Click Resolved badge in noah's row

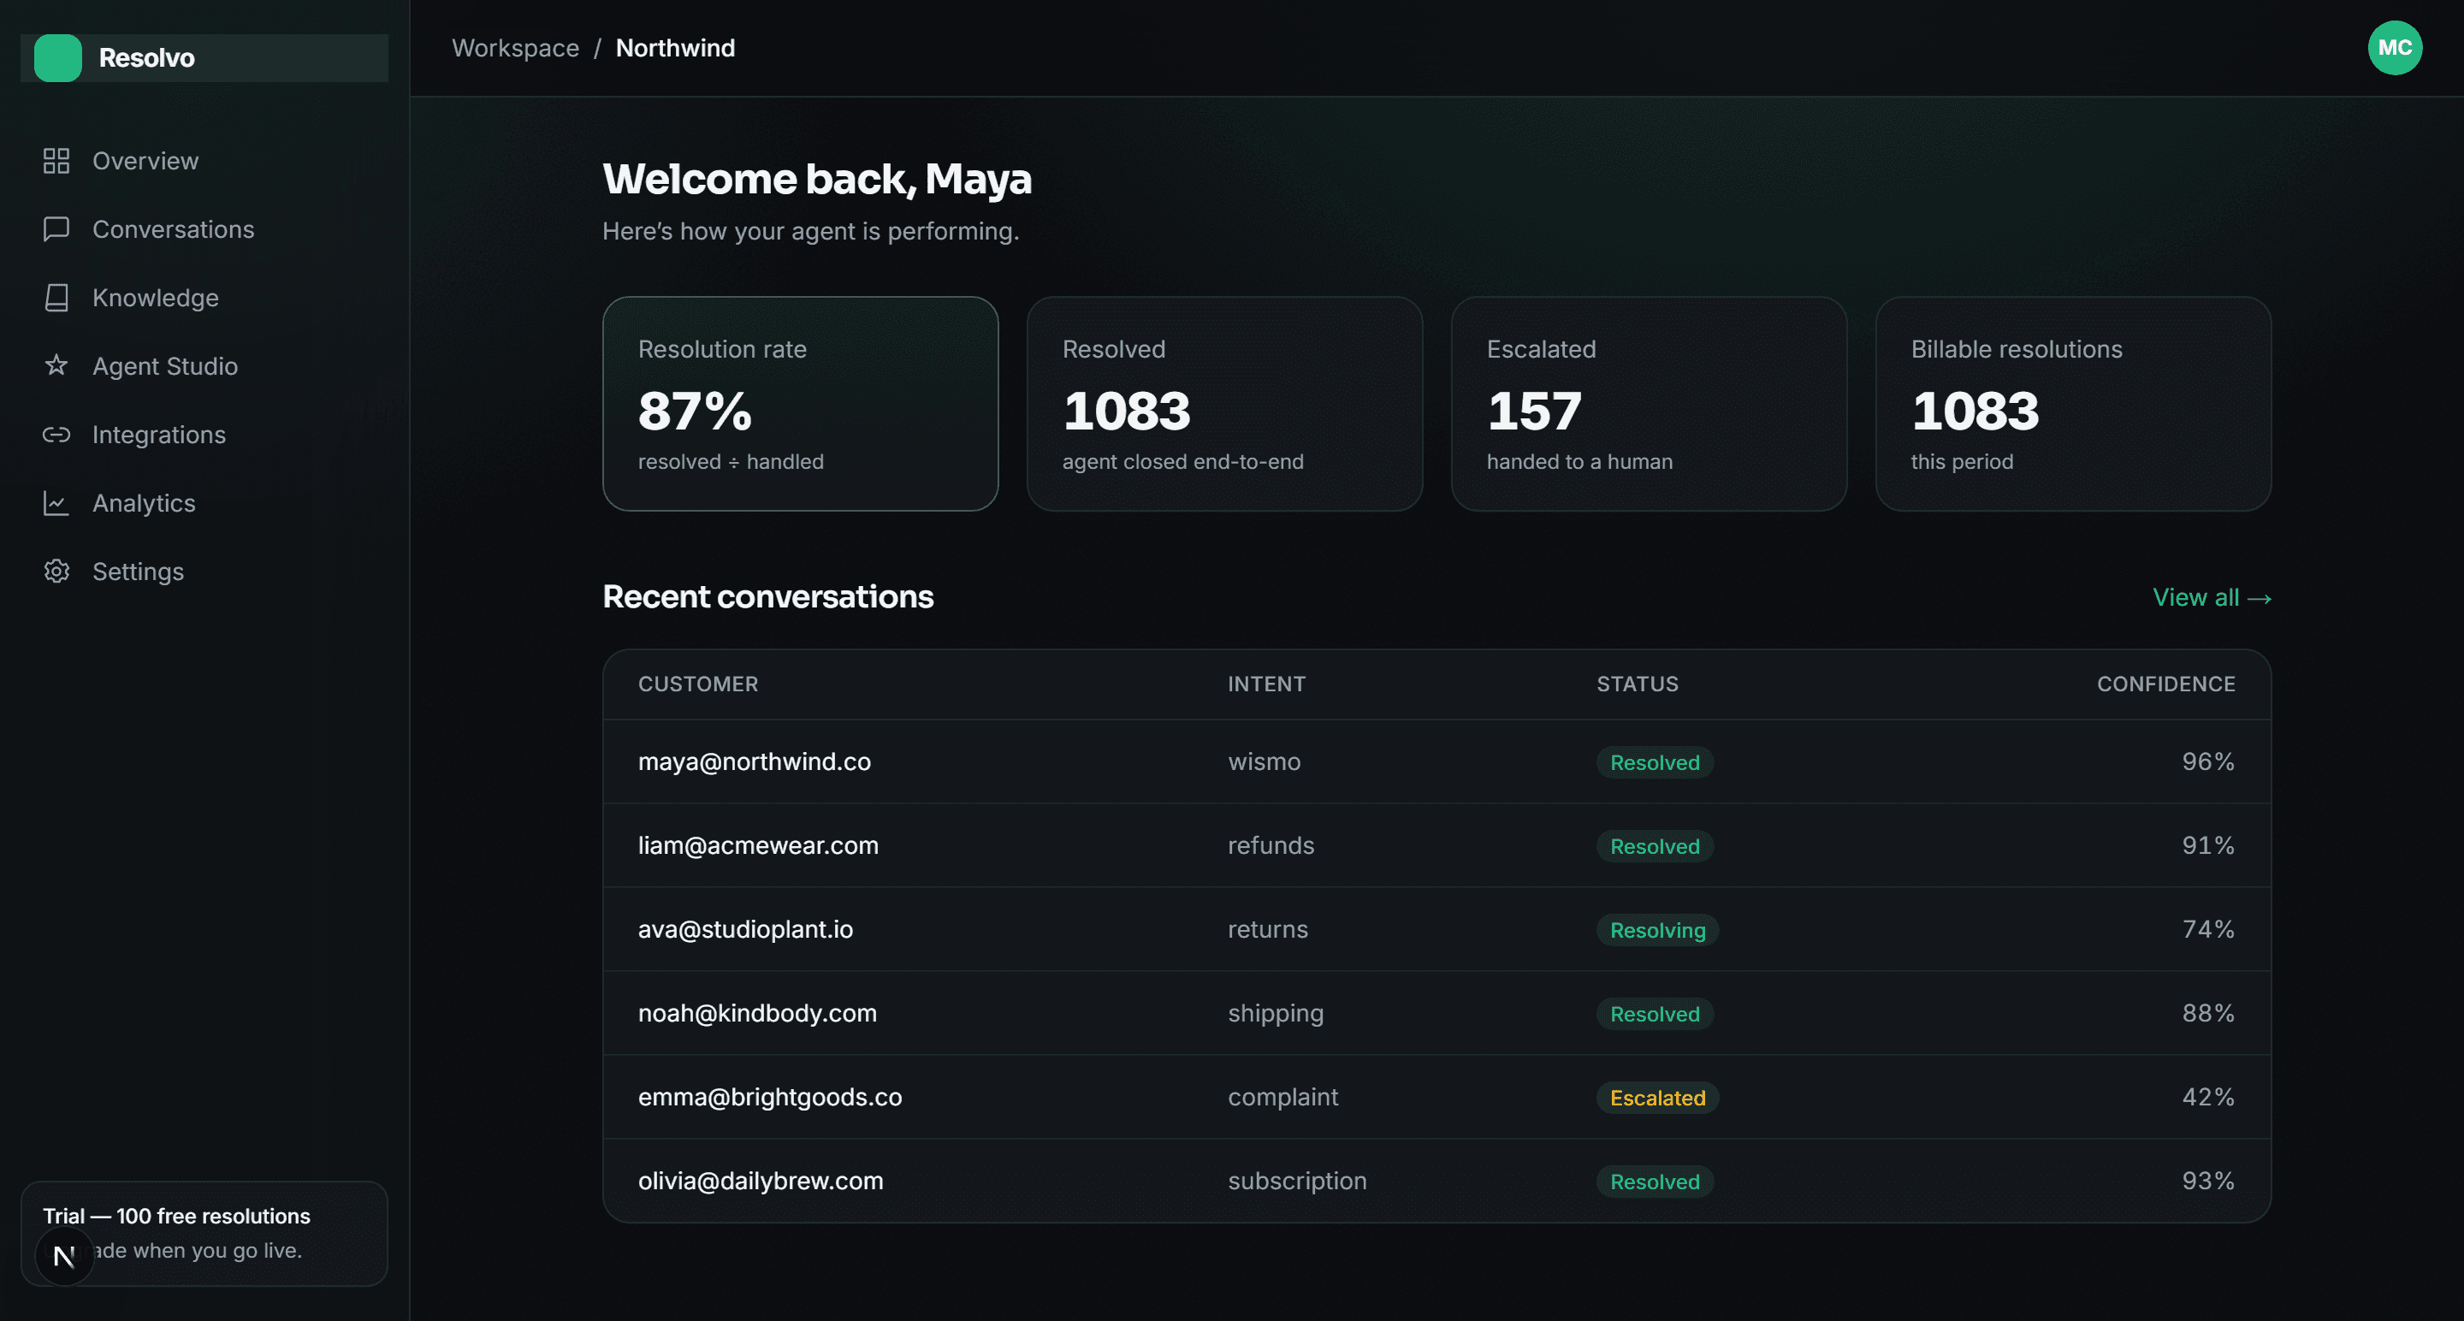point(1654,1014)
